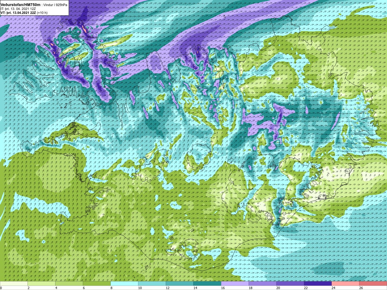Click the legend tick label '12'
387x290 pixels.
(167, 288)
